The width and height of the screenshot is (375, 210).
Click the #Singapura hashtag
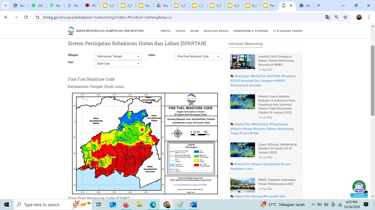point(288,76)
